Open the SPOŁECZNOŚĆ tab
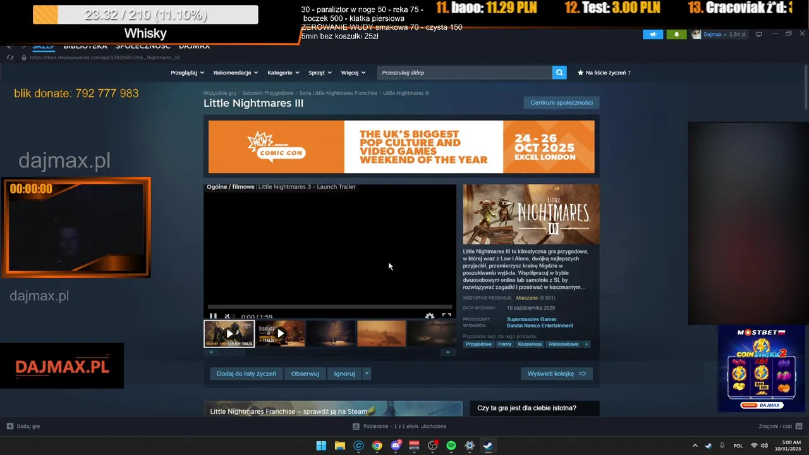 [x=143, y=46]
